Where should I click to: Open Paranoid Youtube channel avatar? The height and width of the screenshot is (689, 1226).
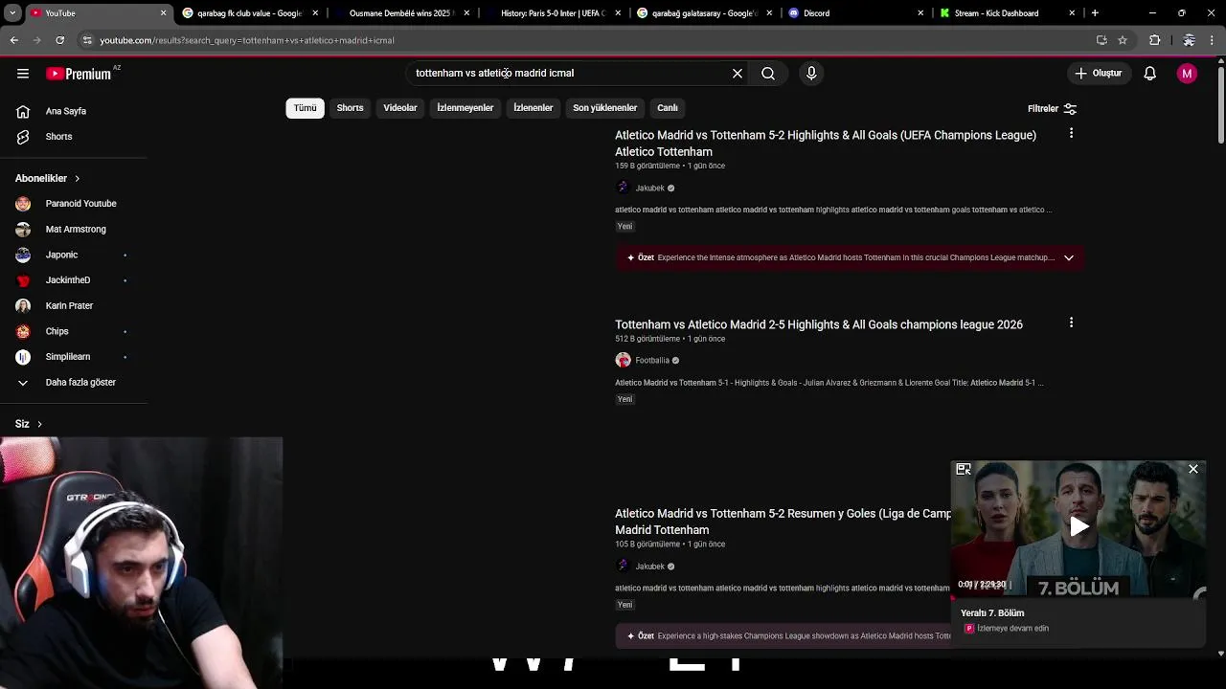point(23,204)
